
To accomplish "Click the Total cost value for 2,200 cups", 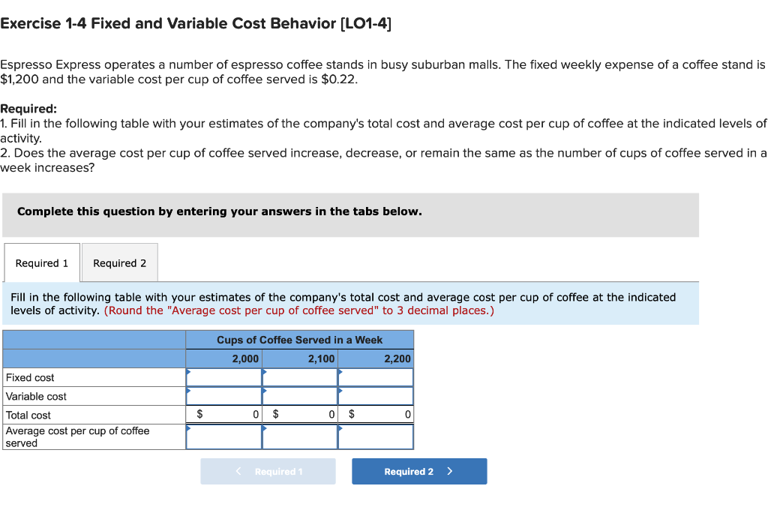I will point(375,414).
